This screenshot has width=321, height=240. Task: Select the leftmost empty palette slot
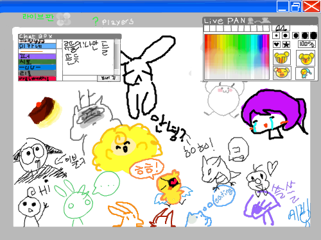[207, 28]
